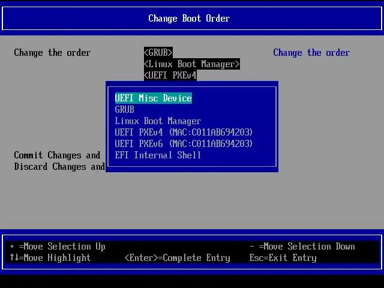Screen dimensions: 384x288
Task: Select UEFI Misc Device in popup list
Action: (154, 98)
